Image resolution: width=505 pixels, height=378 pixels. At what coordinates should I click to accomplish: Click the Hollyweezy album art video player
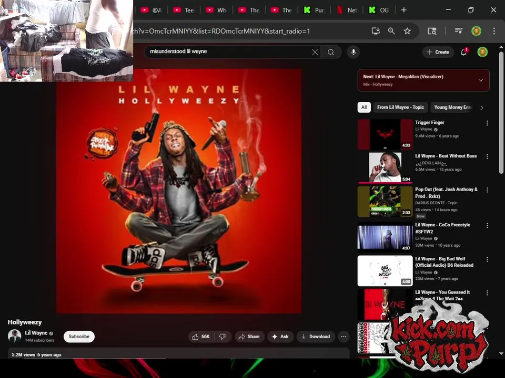tap(179, 191)
